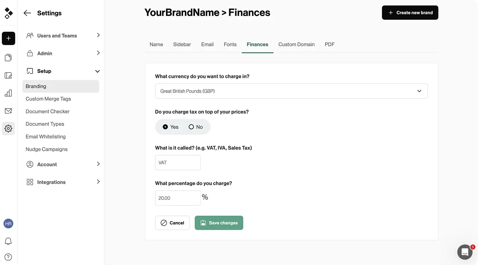Select Yes for charging tax
478x265 pixels.
tap(165, 127)
